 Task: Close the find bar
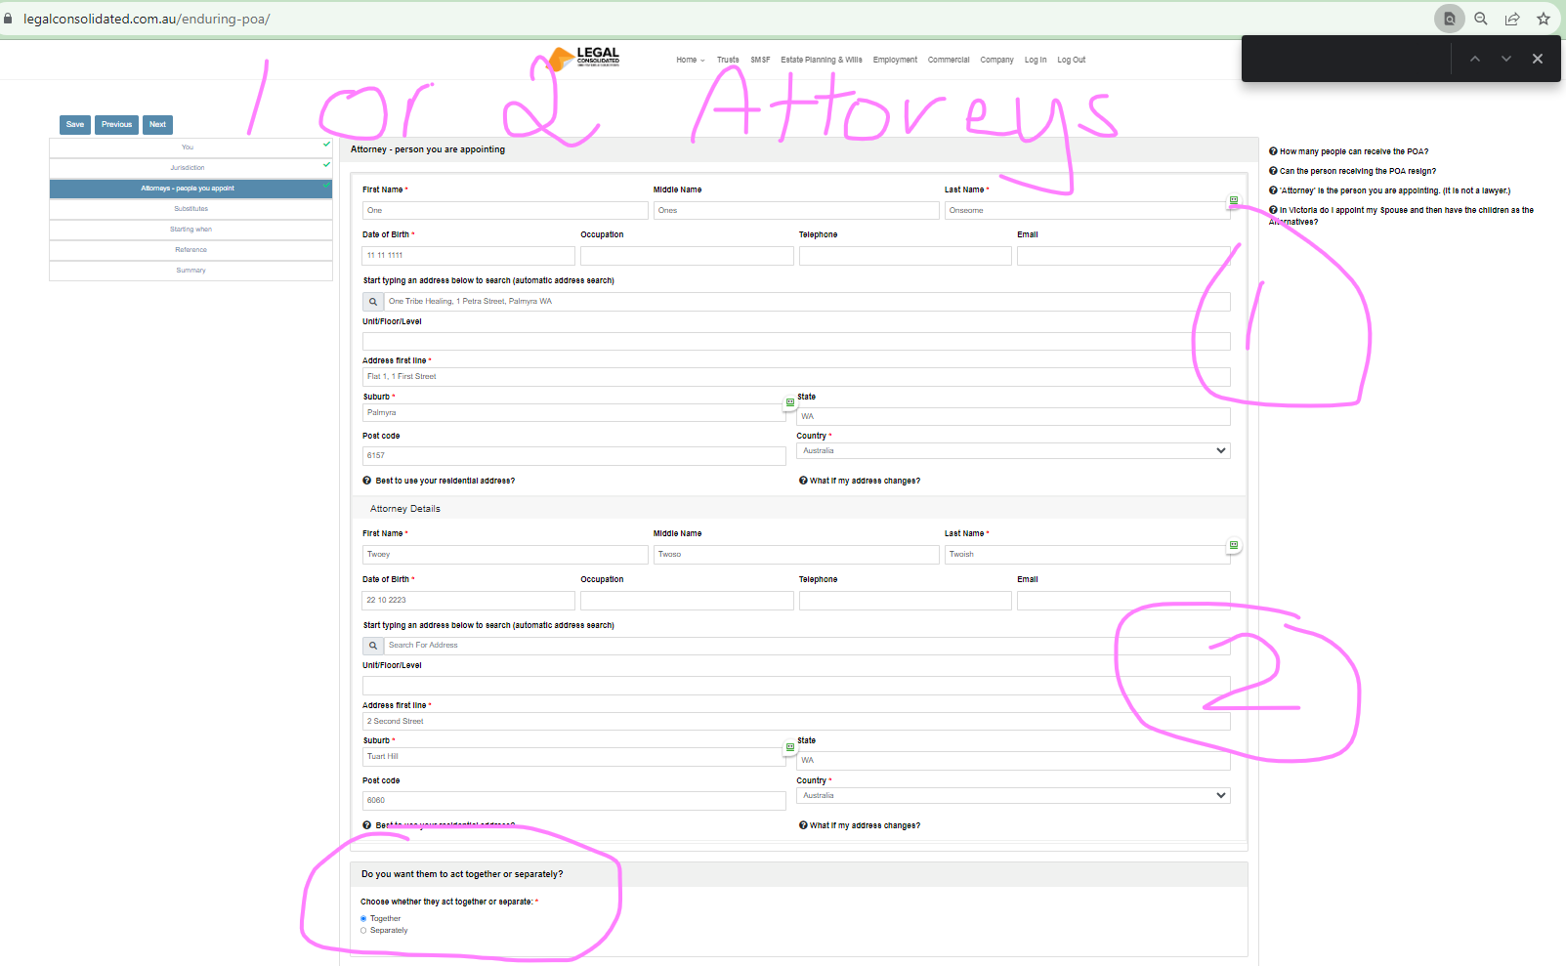pyautogui.click(x=1538, y=59)
